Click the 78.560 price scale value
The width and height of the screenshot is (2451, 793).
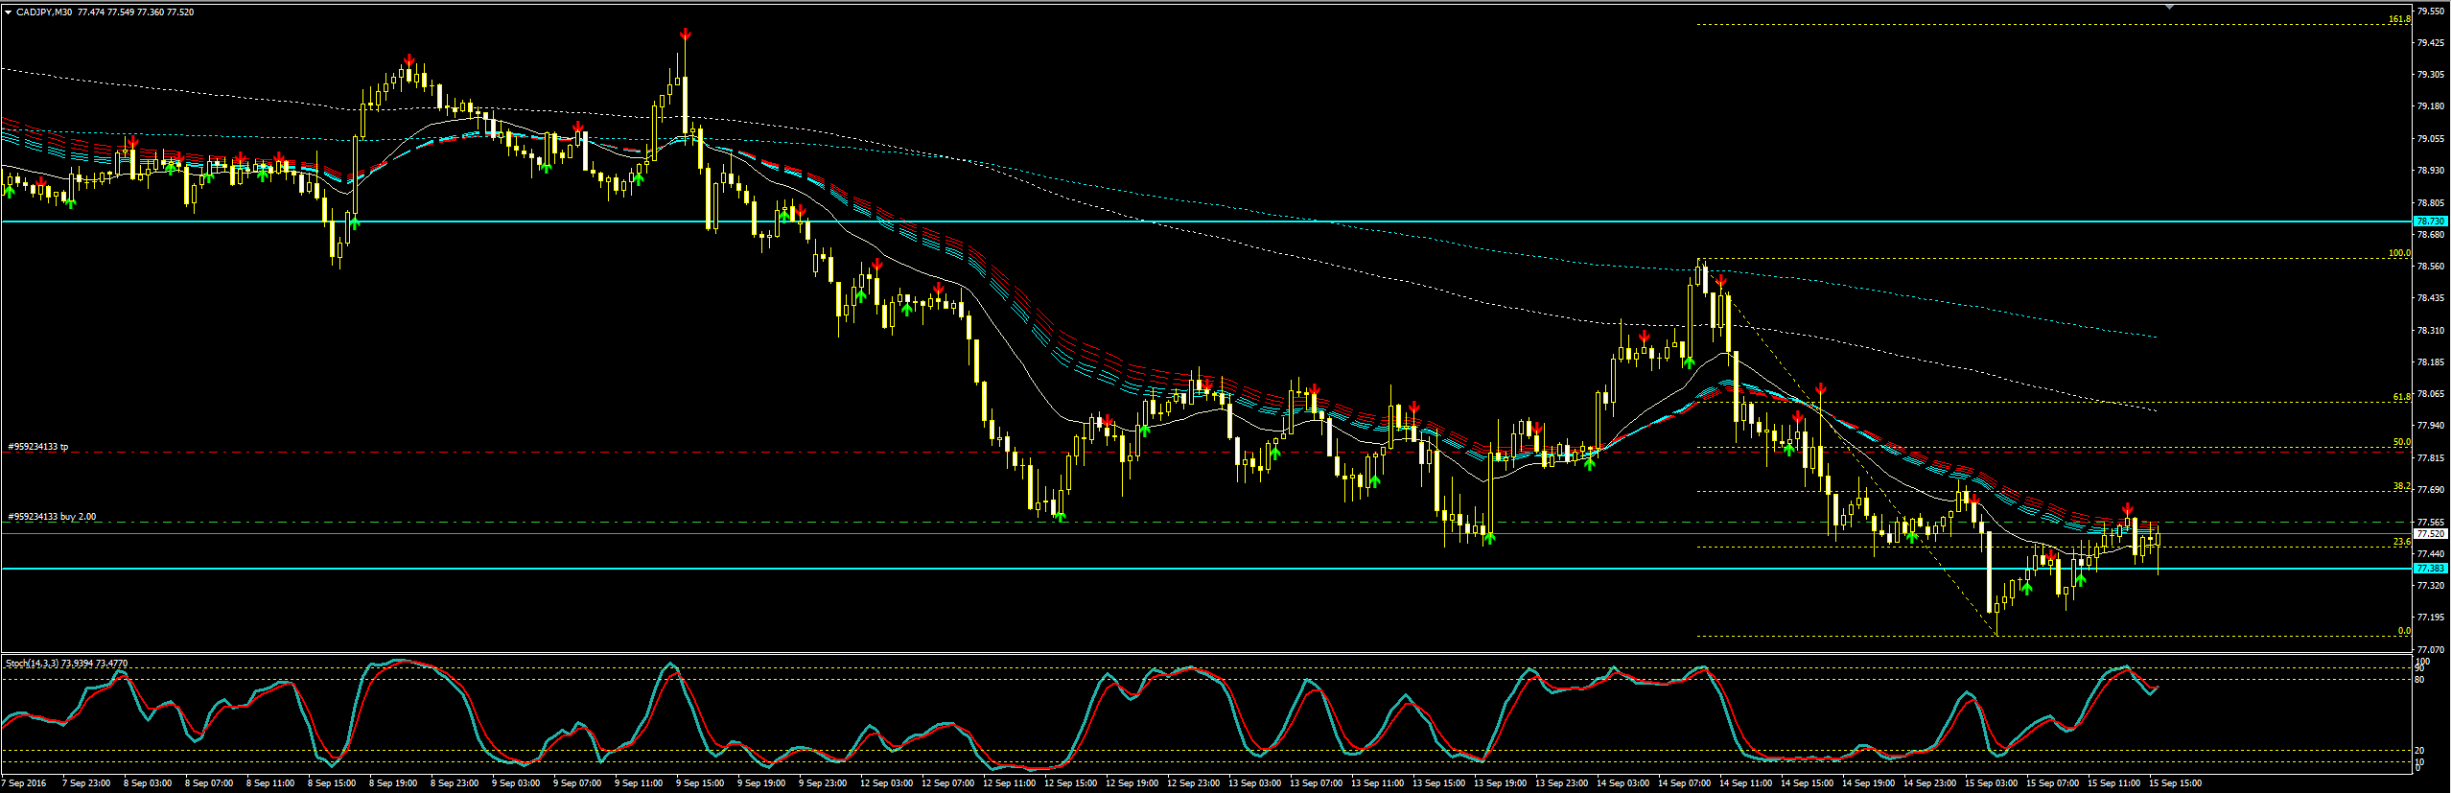tap(2430, 267)
